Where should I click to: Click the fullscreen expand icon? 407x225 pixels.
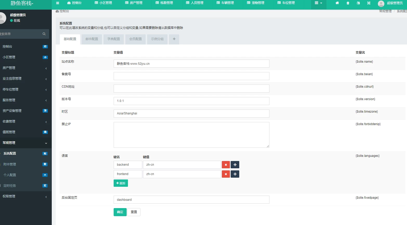pos(369,3)
